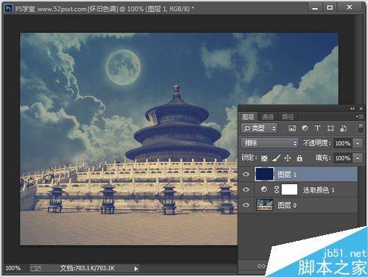
Task: Click the status bar preview icon
Action: (x=35, y=268)
